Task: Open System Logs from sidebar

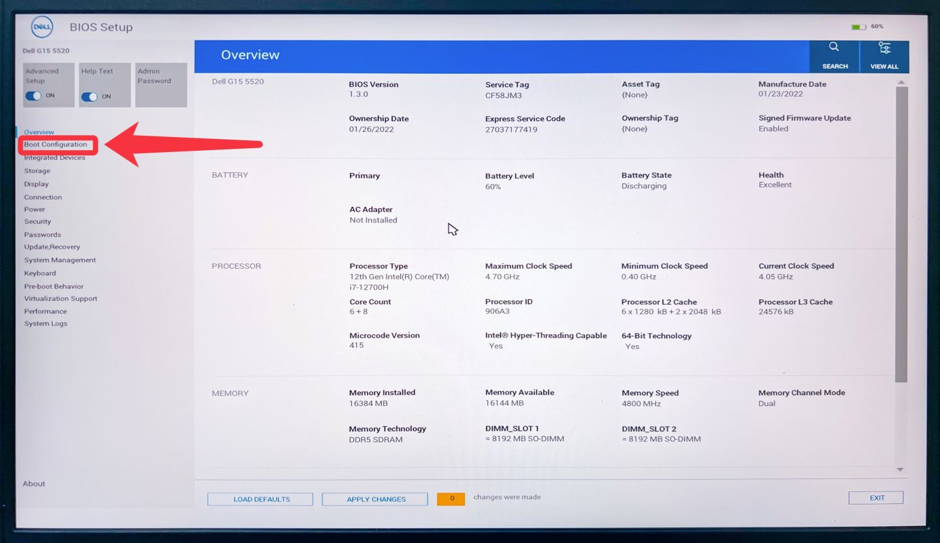Action: click(46, 324)
